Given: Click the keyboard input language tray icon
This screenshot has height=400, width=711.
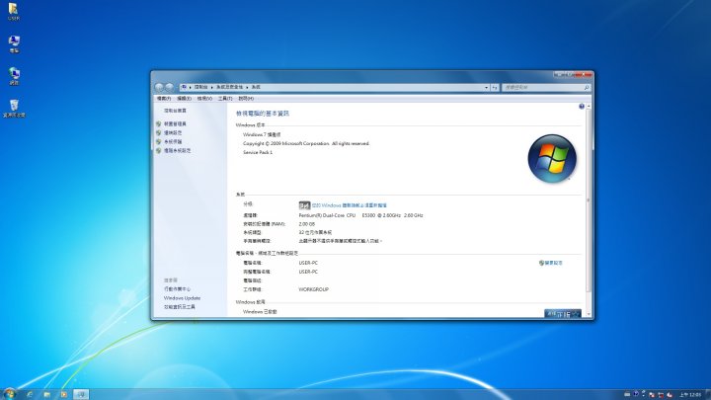Looking at the screenshot, I should pyautogui.click(x=627, y=394).
